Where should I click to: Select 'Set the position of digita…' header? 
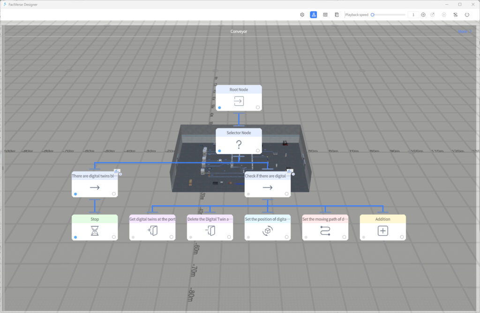point(268,219)
